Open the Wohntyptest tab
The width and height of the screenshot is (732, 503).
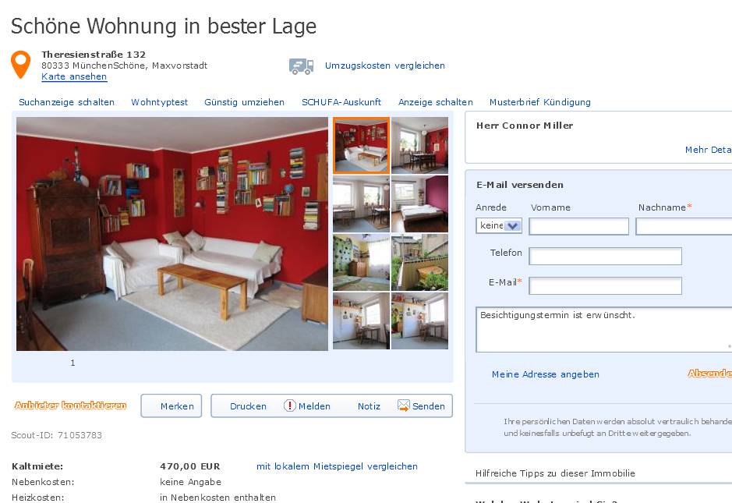[x=159, y=102]
